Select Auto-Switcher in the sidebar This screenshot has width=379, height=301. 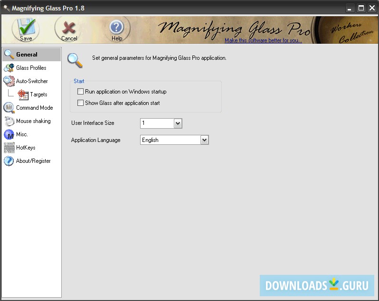tap(32, 81)
